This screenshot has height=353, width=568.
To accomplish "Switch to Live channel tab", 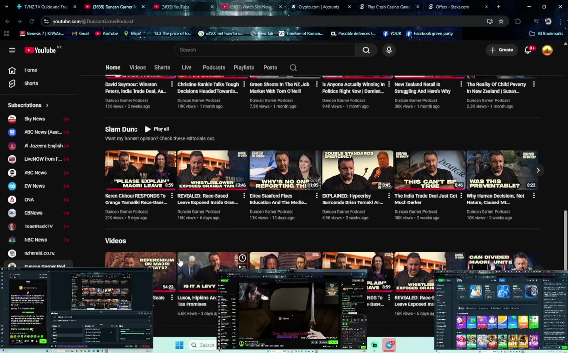I will click(x=186, y=68).
